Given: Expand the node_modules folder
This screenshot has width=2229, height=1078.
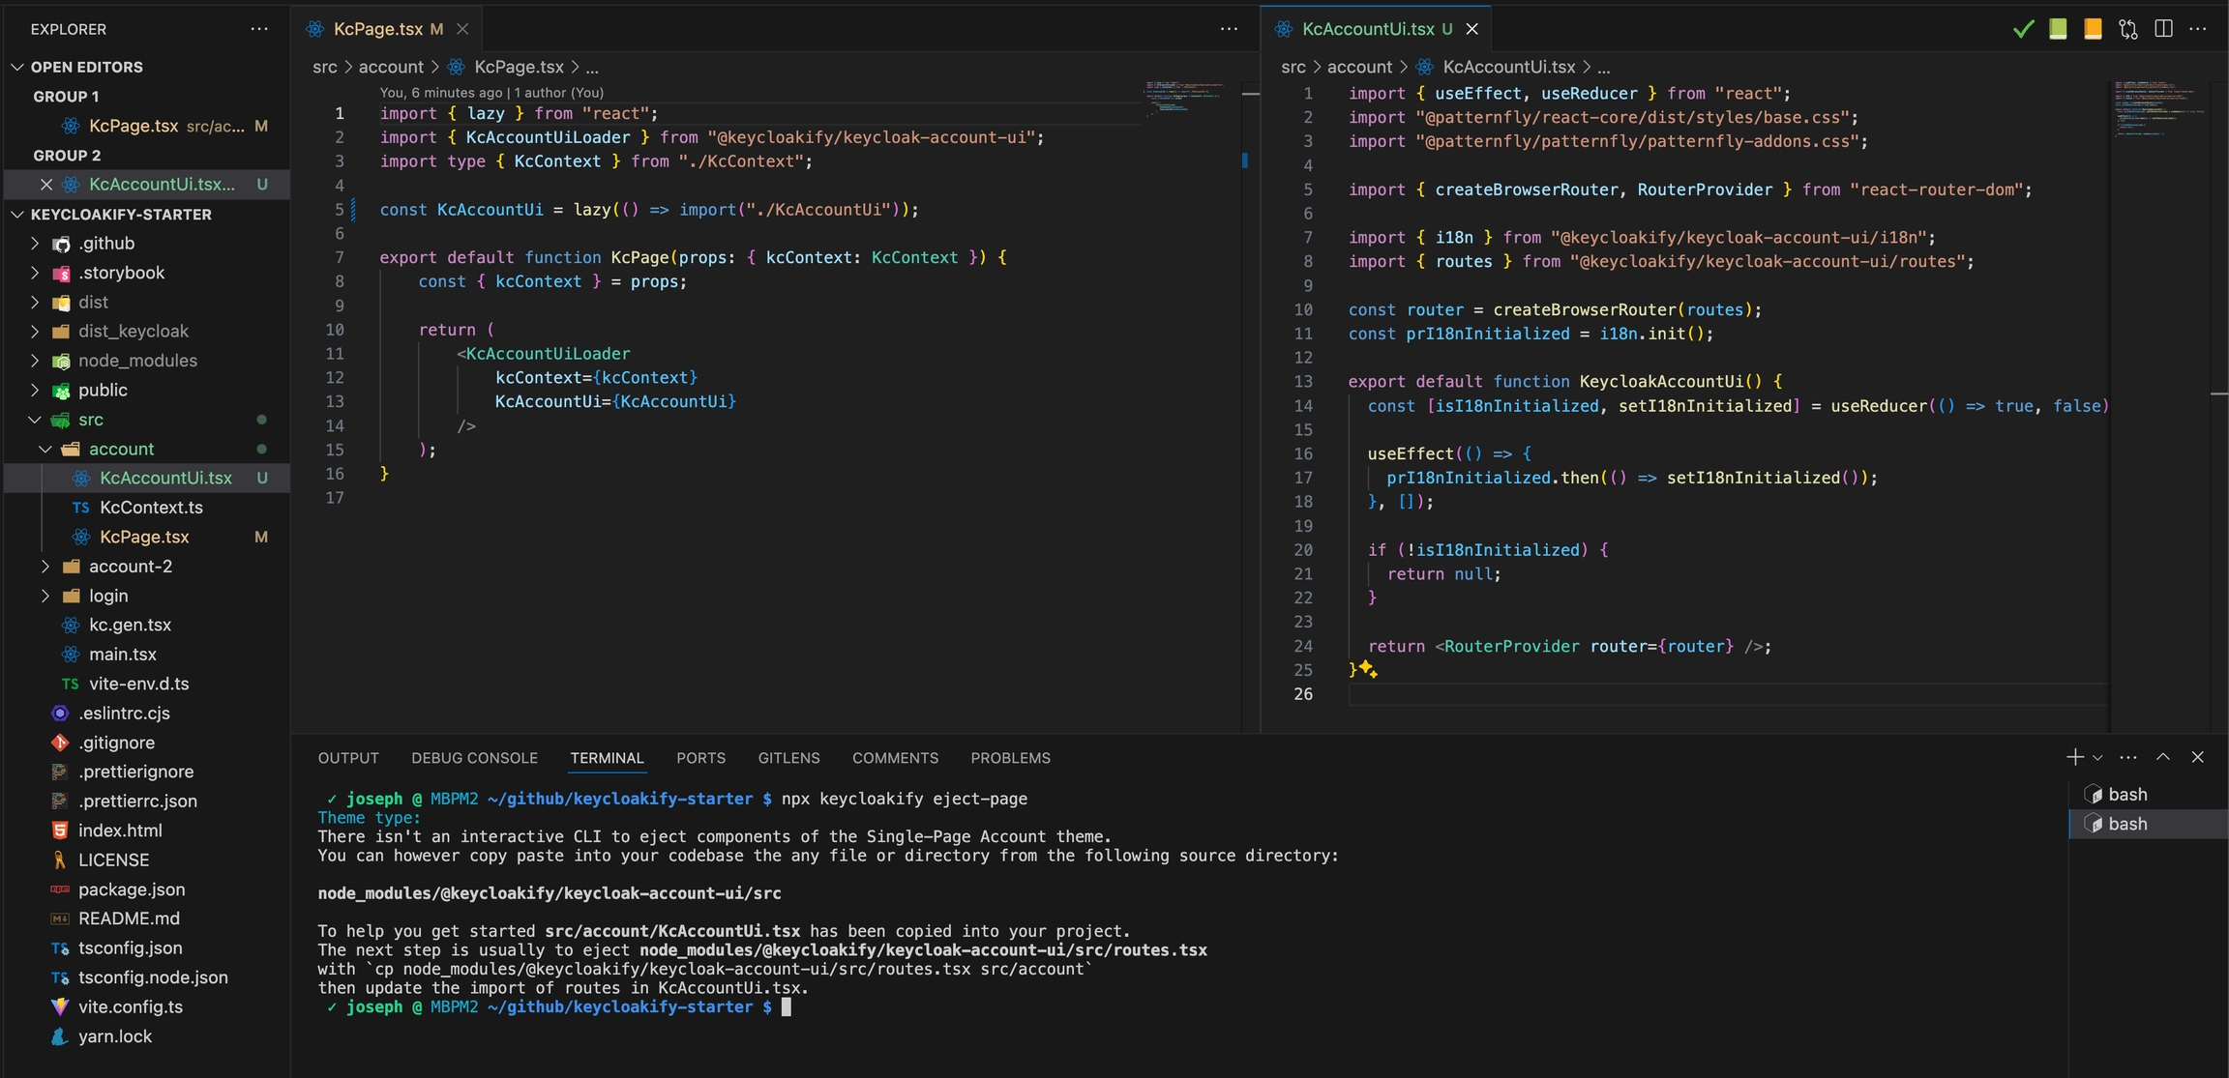Looking at the screenshot, I should pyautogui.click(x=137, y=361).
